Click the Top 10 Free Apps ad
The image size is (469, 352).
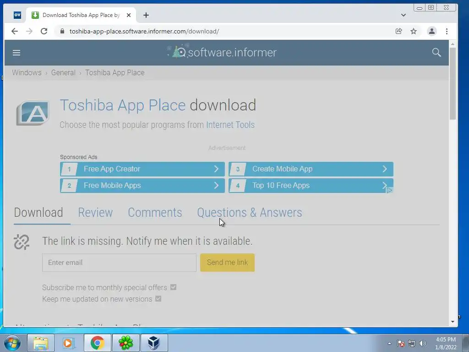pos(311,186)
